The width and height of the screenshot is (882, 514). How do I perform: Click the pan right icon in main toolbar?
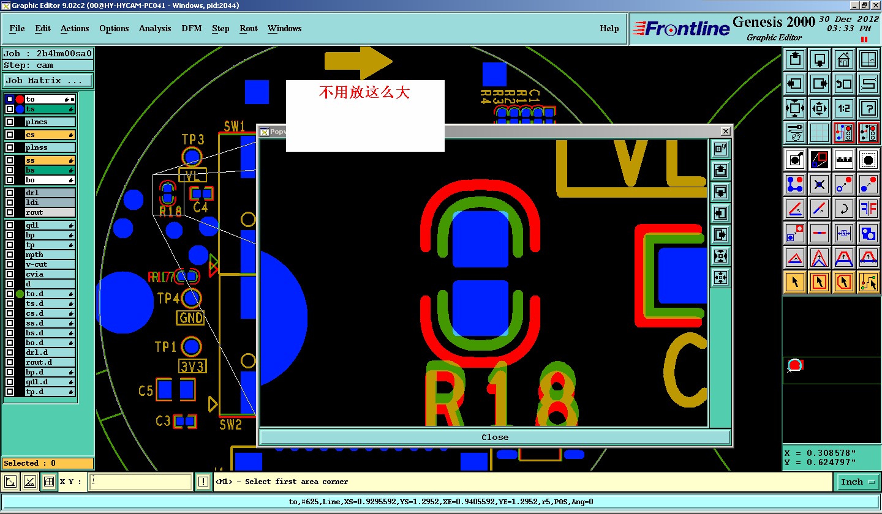[820, 84]
